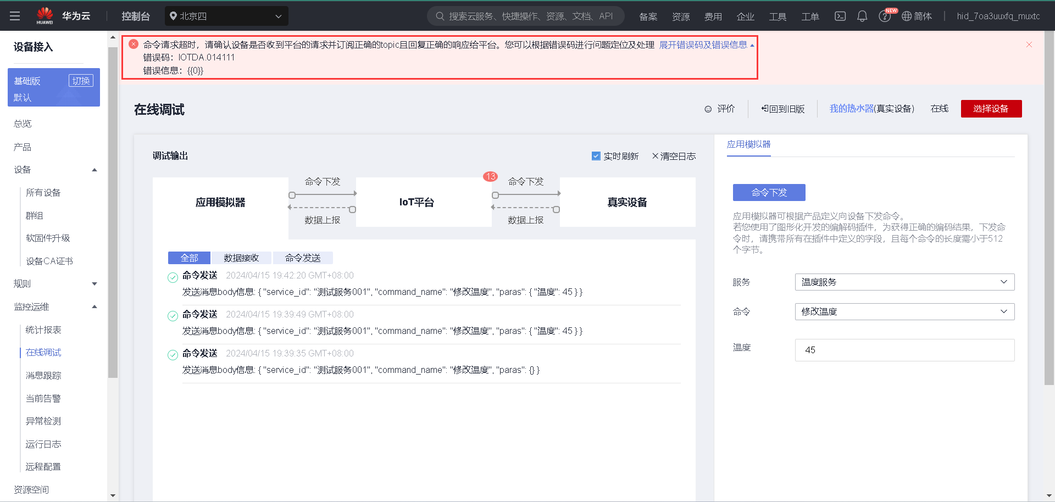Open the 命令 dropdown showing 修改温度
The width and height of the screenshot is (1055, 502).
coord(904,311)
